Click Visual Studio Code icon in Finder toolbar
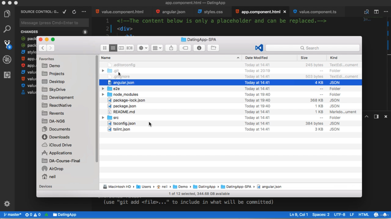 [x=259, y=48]
